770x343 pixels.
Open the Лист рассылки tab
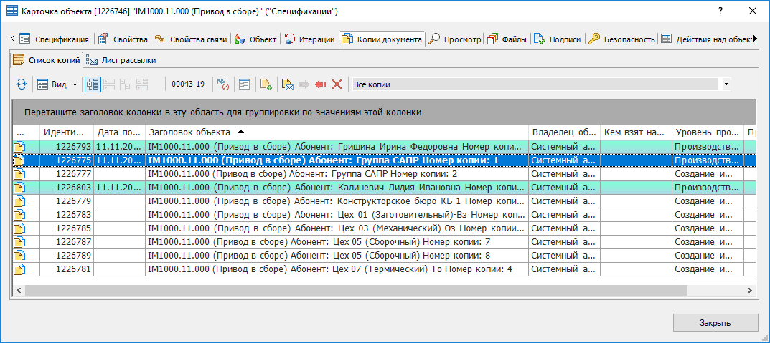[x=121, y=60]
